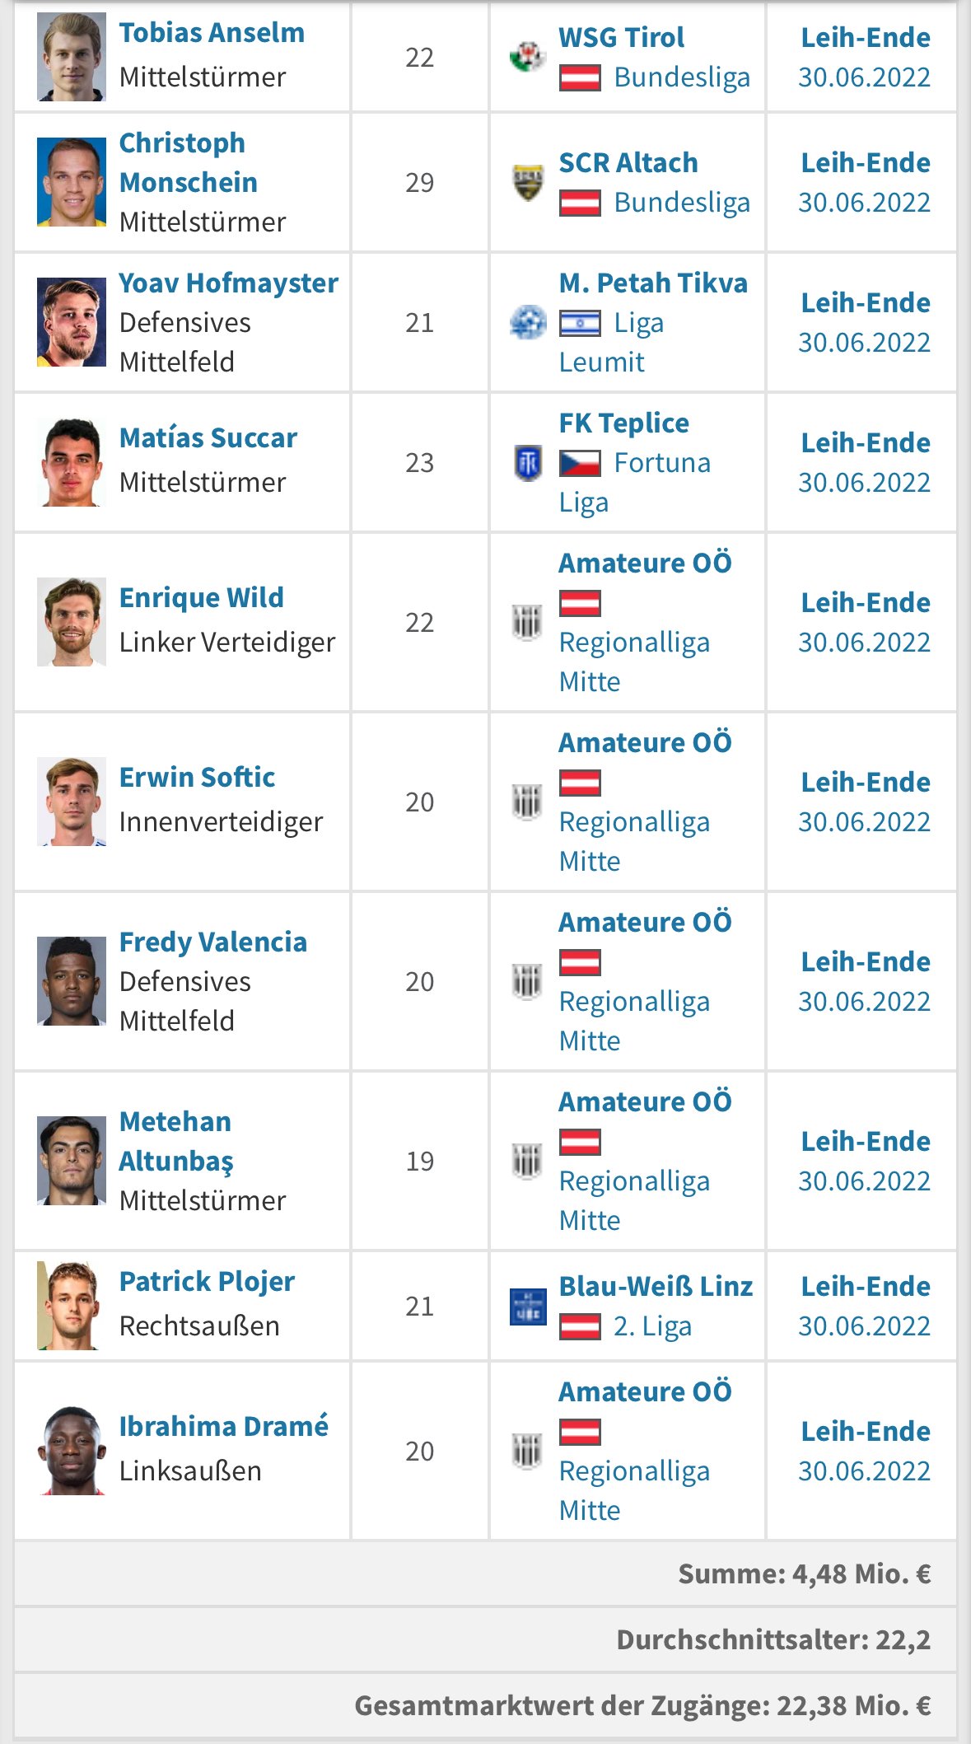971x1744 pixels.
Task: Click the SCR Altach club crest icon
Action: click(527, 182)
